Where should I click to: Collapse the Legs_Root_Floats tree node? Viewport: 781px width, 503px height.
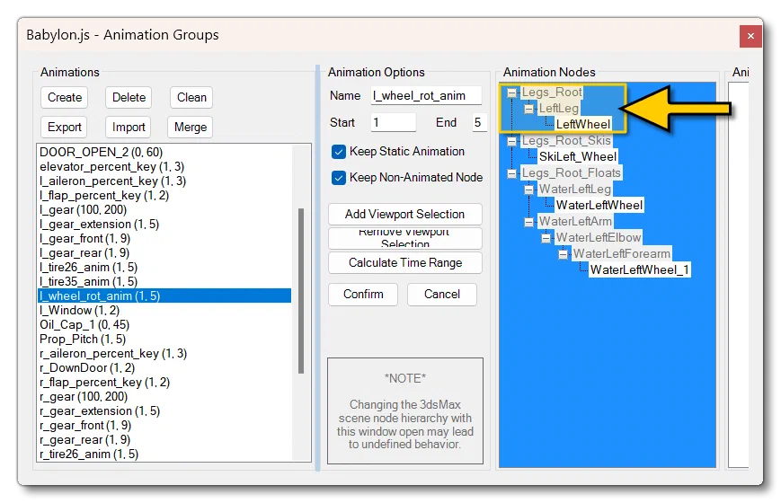(511, 173)
